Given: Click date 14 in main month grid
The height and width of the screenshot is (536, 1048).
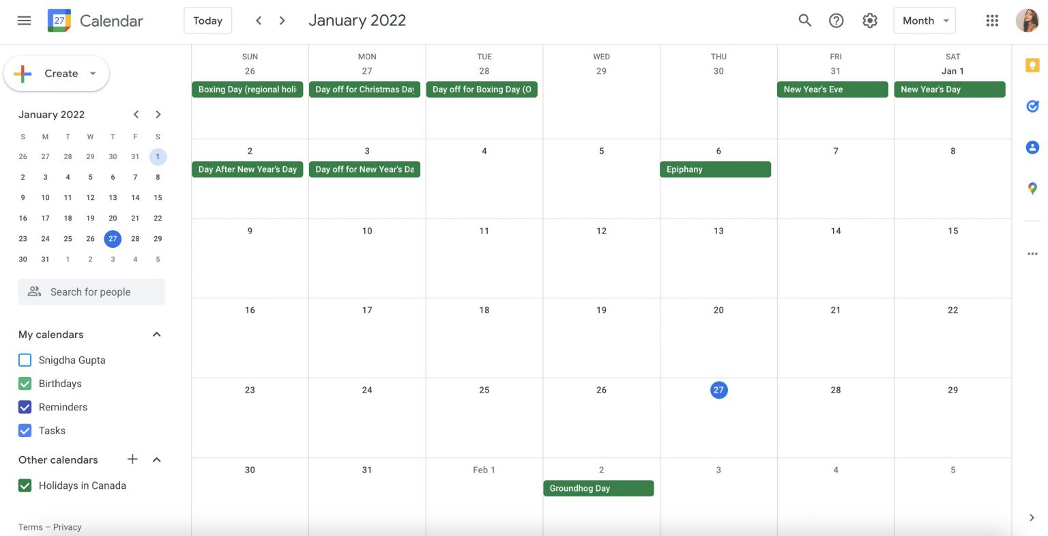Looking at the screenshot, I should 836,231.
